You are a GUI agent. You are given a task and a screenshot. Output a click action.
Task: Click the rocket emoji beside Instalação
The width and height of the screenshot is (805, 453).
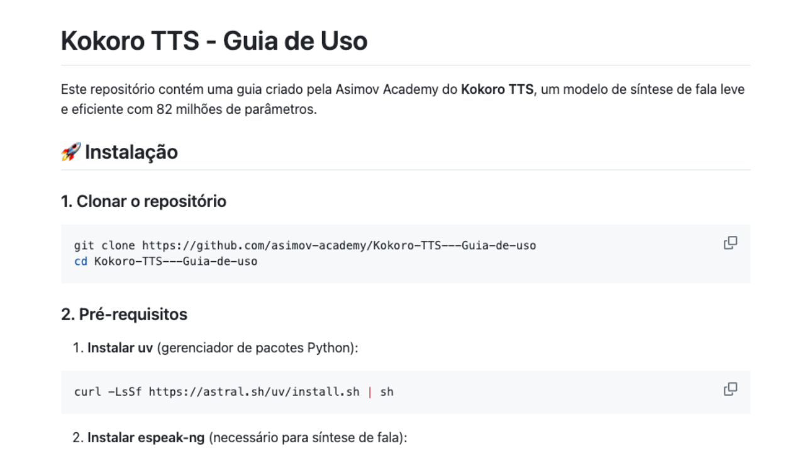tap(70, 152)
